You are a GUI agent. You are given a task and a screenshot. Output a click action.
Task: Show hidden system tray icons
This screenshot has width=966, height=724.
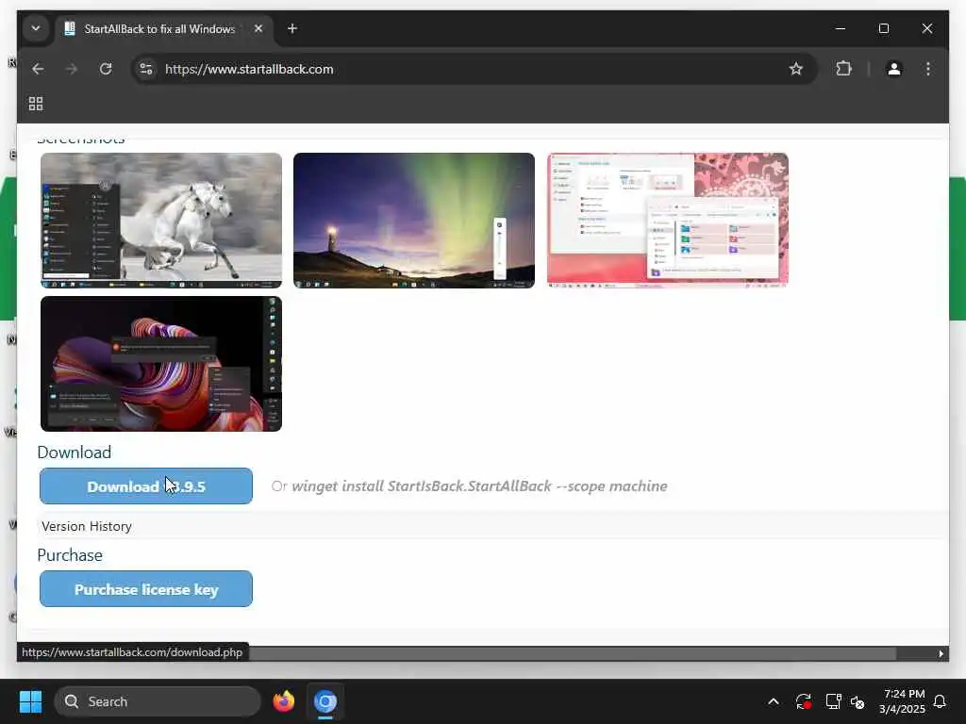point(774,701)
